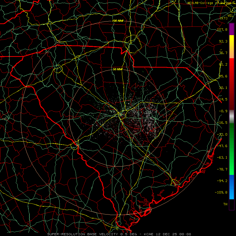Click the yellow band of velocity scale

click(x=232, y=47)
